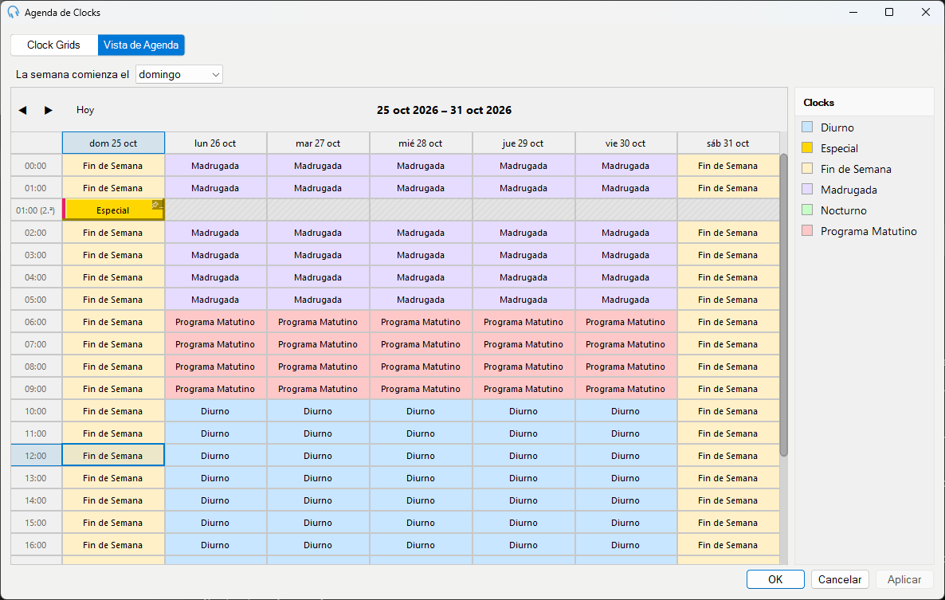This screenshot has height=600, width=945.
Task: Select the 01:00 (2.ª) row header
Action: [36, 210]
